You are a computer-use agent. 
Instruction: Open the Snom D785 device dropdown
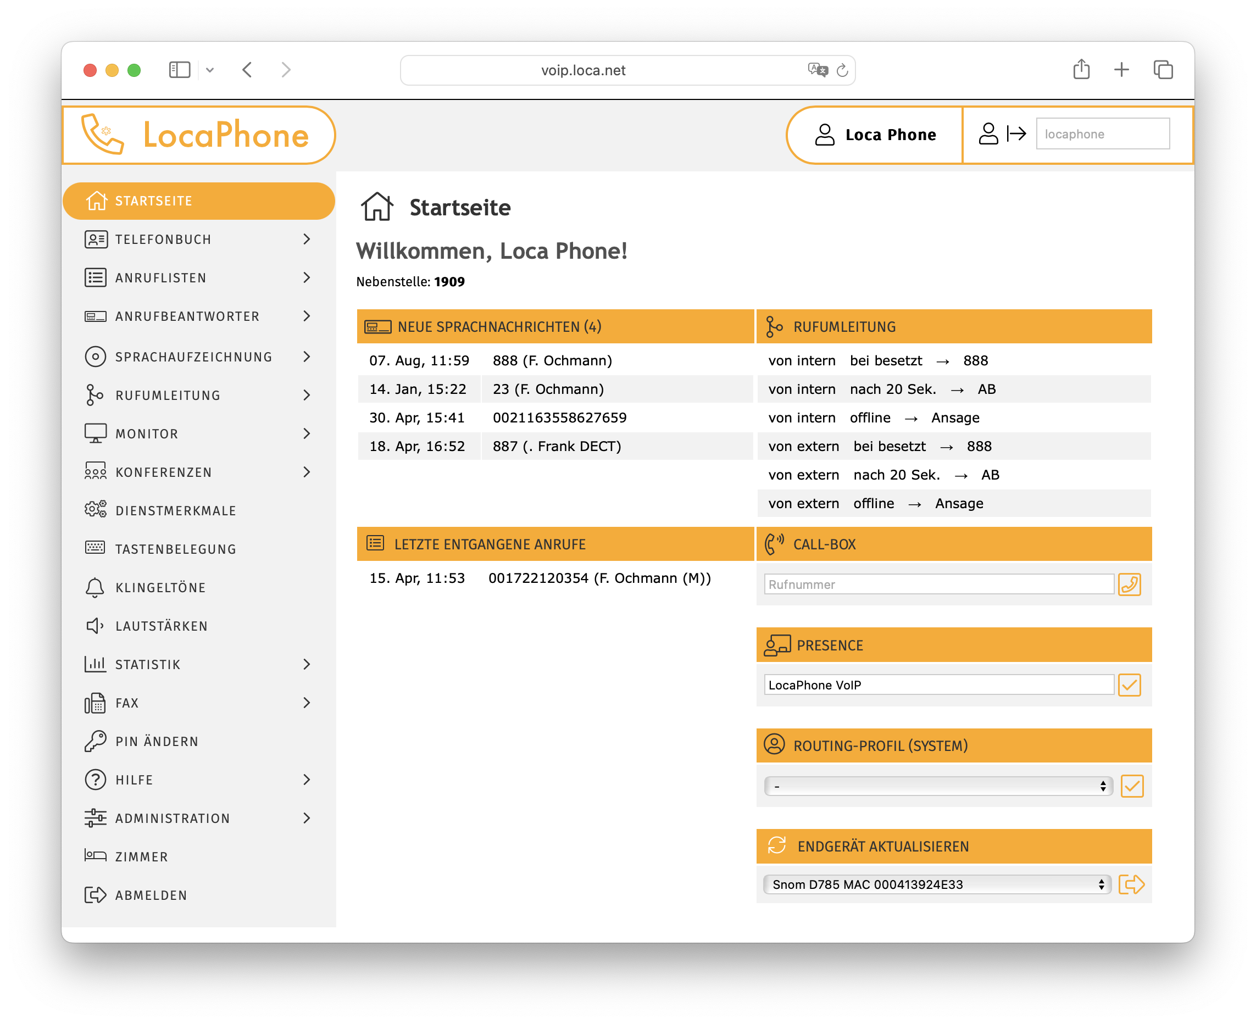937,884
